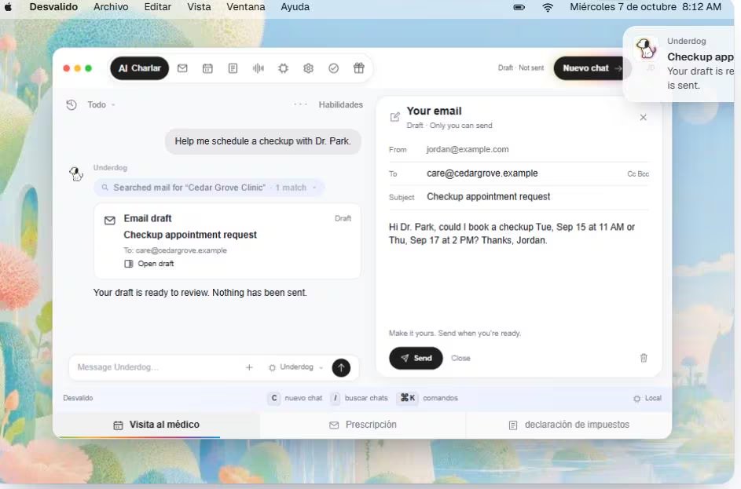Open the gift icon in toolbar
The width and height of the screenshot is (741, 489).
(x=359, y=68)
